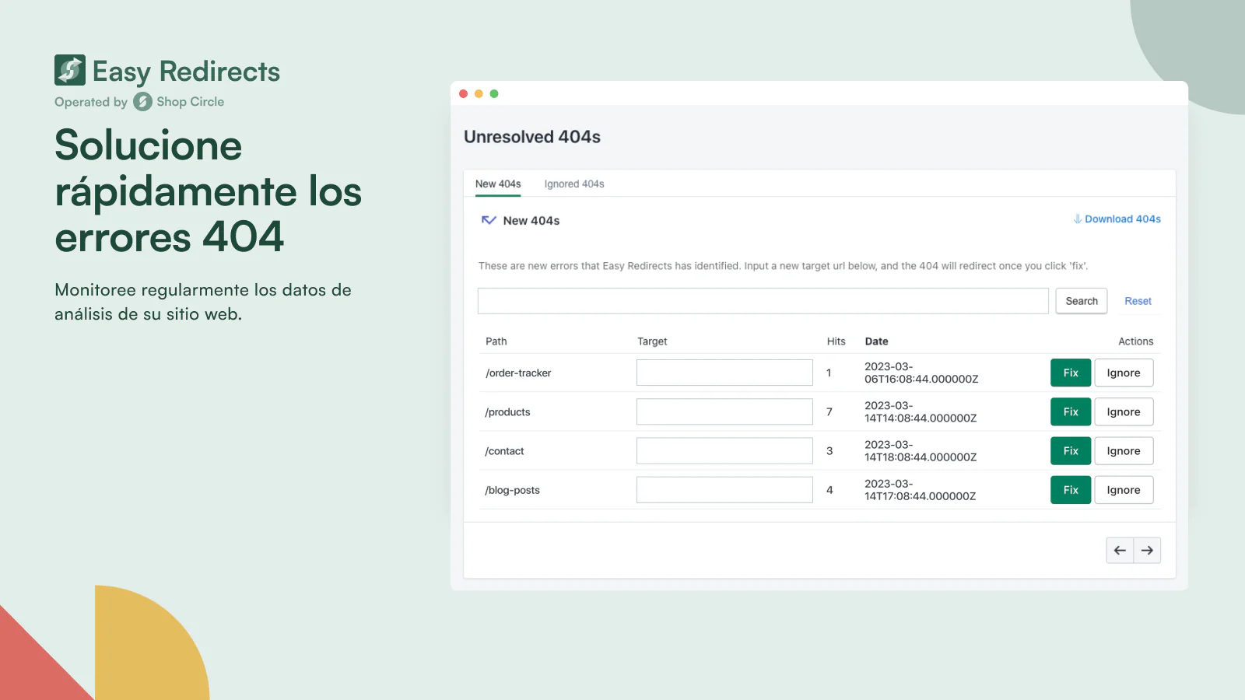Select the /blog-posts path text
The image size is (1245, 700).
pyautogui.click(x=512, y=490)
